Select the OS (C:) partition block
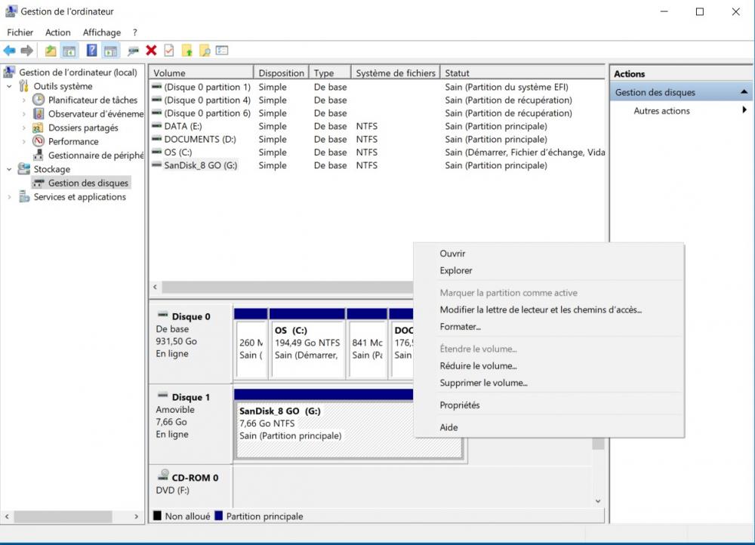Screen dimensions: 755x545 [307, 343]
